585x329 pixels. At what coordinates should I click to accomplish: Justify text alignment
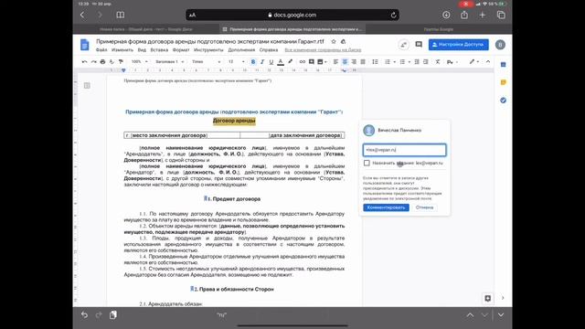coord(363,61)
